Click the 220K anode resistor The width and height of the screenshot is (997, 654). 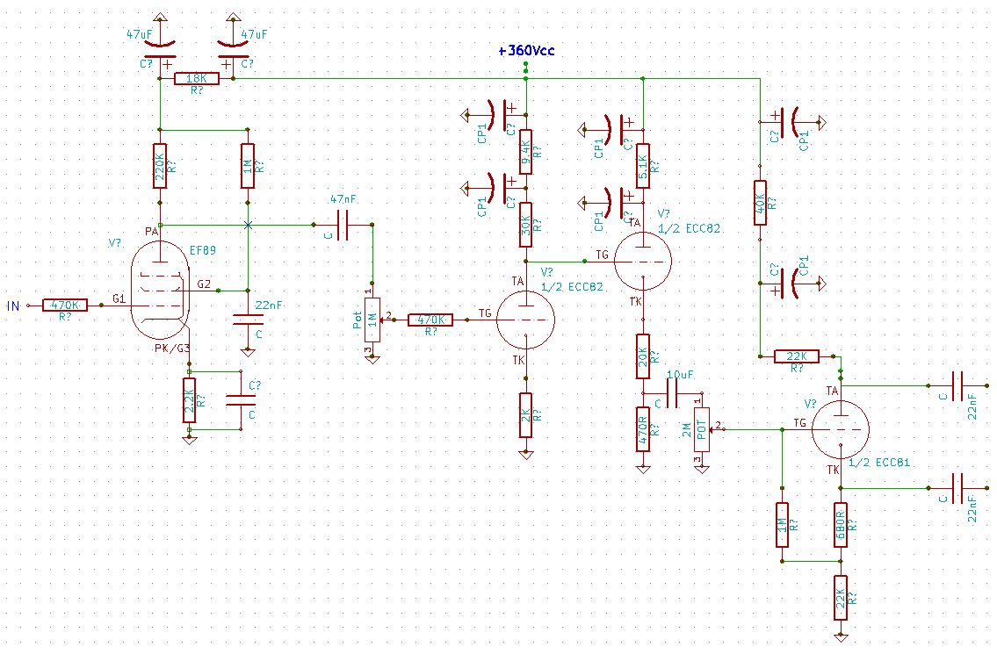click(x=160, y=167)
